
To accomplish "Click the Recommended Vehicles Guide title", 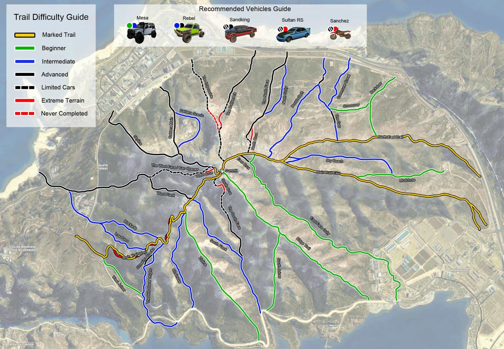I will (x=245, y=9).
